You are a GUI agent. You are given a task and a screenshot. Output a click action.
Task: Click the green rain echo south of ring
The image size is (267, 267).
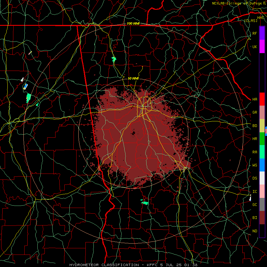point(144,202)
